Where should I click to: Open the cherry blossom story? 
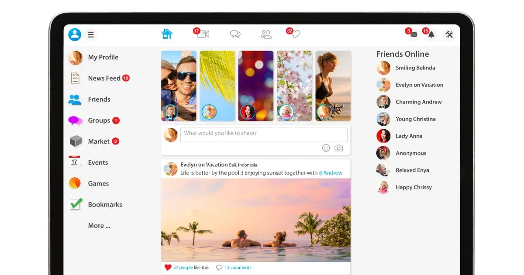(294, 86)
